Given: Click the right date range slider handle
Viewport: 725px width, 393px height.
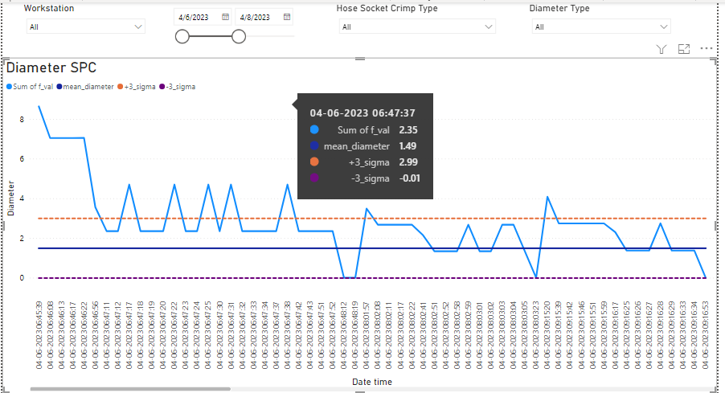Looking at the screenshot, I should click(239, 36).
